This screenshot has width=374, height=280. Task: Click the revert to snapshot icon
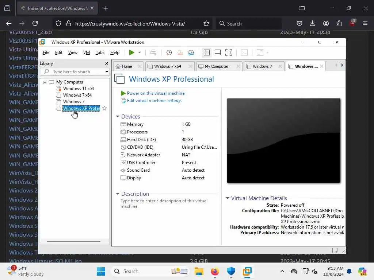180,52
